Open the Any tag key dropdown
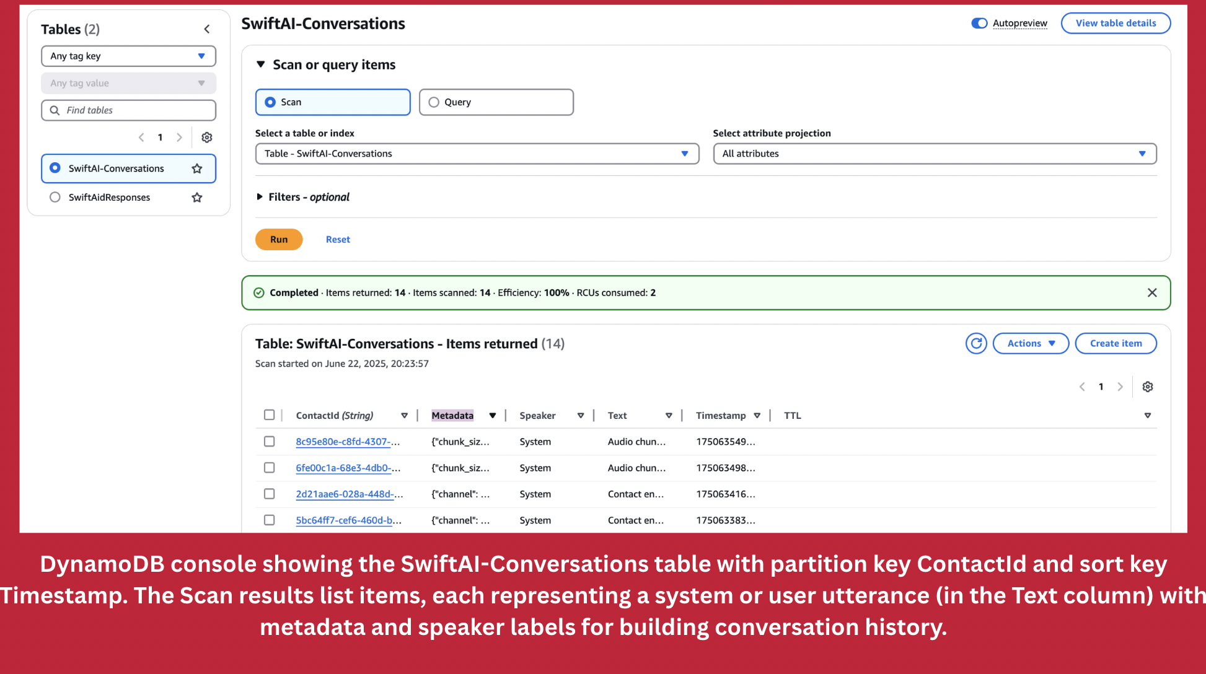Viewport: 1206px width, 674px height. [x=128, y=56]
